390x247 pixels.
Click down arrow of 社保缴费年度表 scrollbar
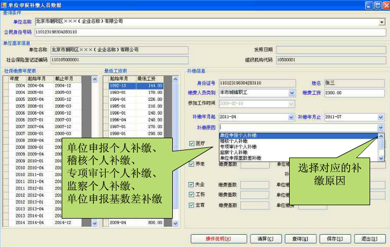pos(95,223)
